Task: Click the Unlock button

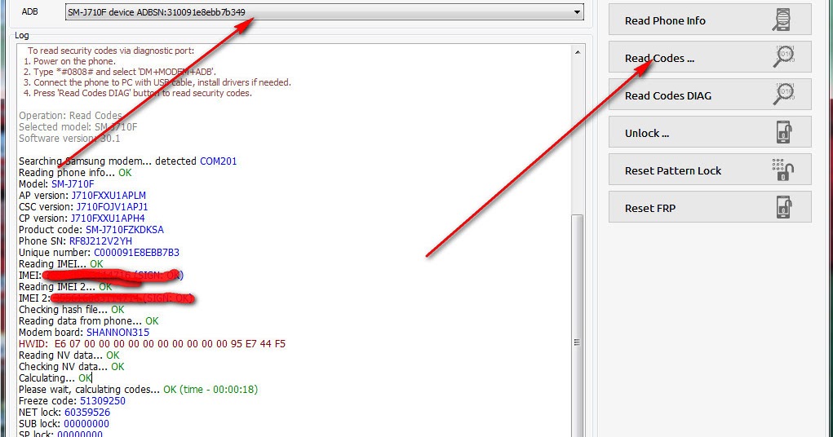Action: point(710,132)
